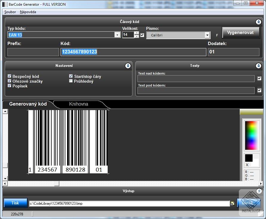Switch to the Knihovna tab

click(x=79, y=104)
